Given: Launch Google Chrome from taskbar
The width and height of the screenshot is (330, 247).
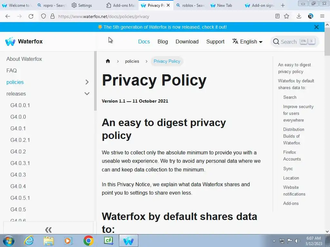Looking at the screenshot, I should (88, 241).
